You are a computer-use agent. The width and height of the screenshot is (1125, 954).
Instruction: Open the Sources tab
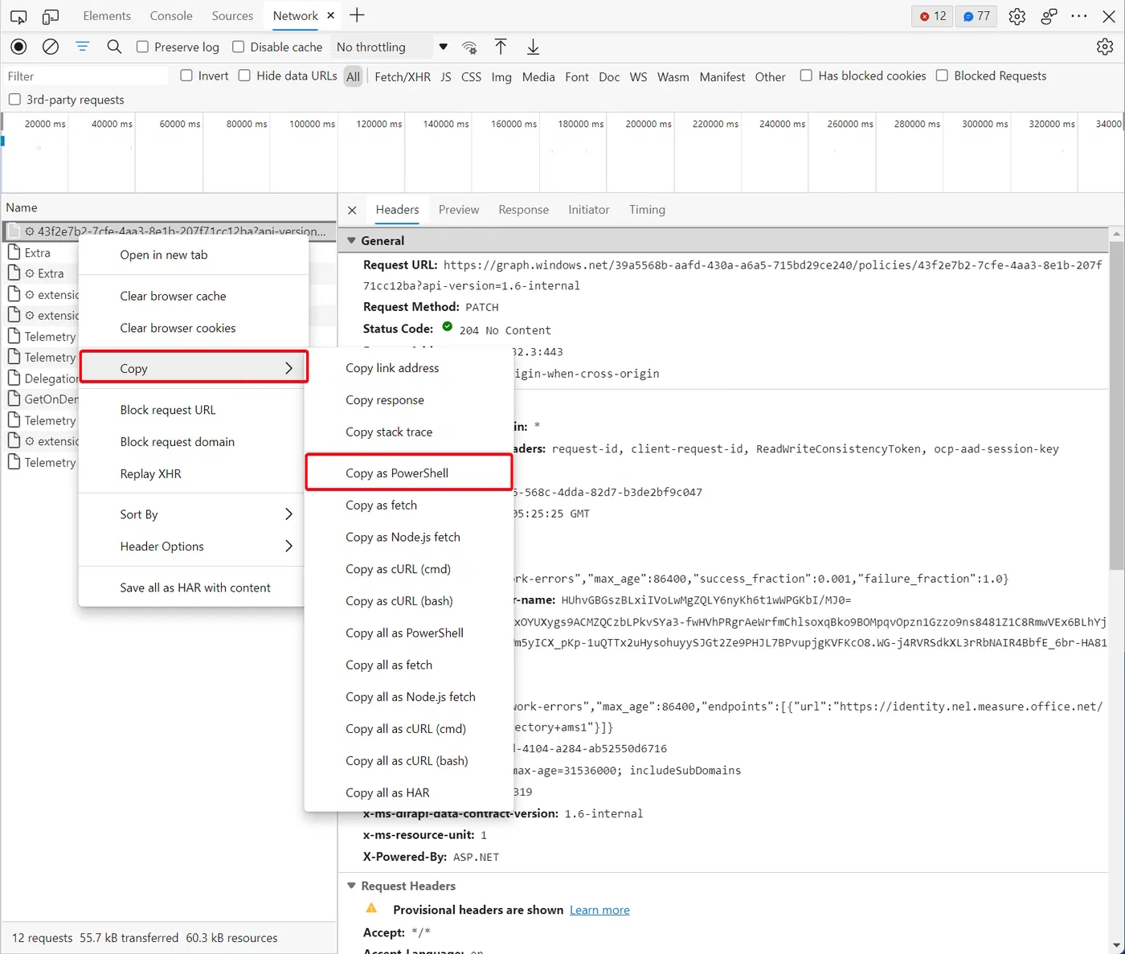tap(232, 16)
